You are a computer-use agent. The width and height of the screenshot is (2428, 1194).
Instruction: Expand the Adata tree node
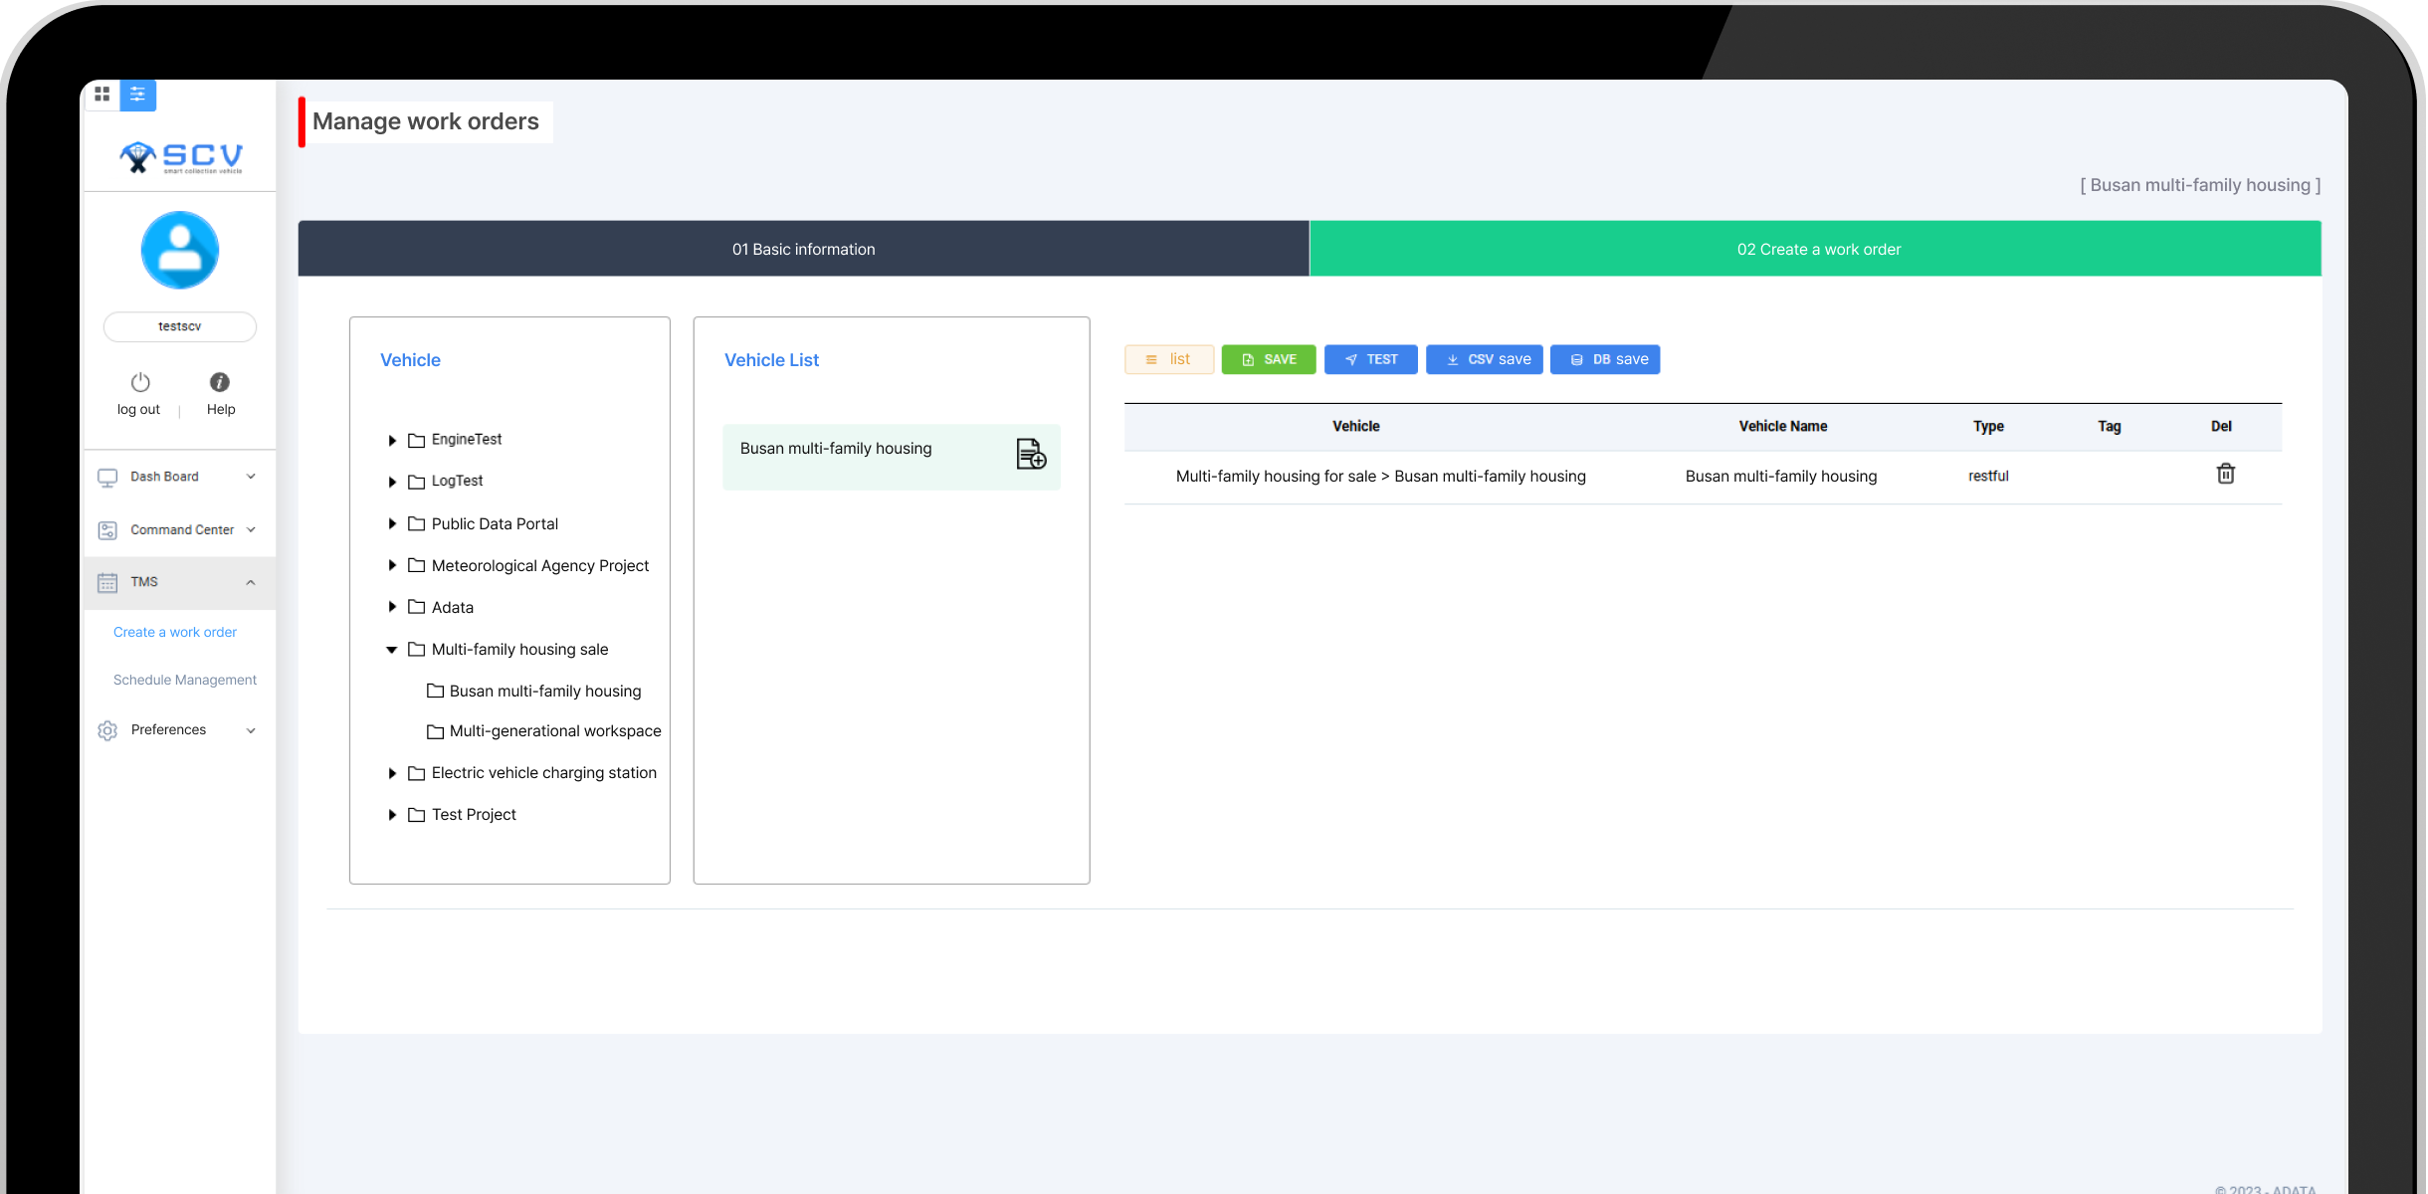pos(392,607)
